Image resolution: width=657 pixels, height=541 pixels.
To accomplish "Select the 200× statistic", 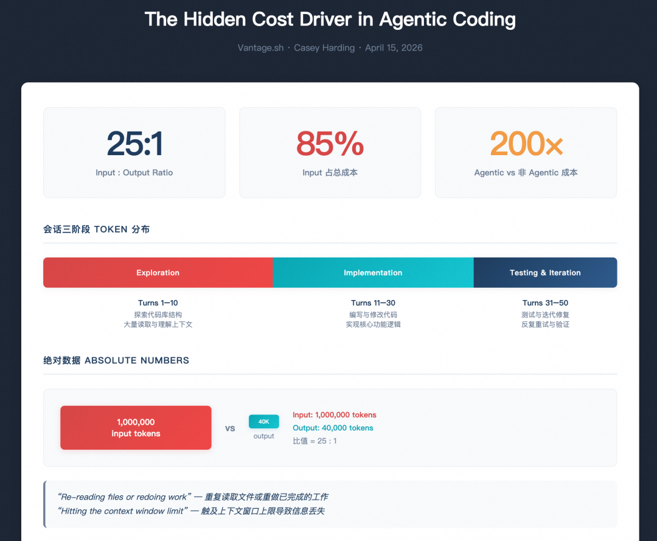I will [526, 144].
